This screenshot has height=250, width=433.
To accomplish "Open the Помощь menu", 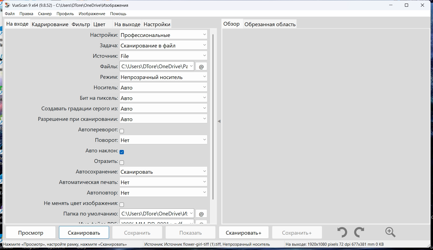I will coord(118,14).
